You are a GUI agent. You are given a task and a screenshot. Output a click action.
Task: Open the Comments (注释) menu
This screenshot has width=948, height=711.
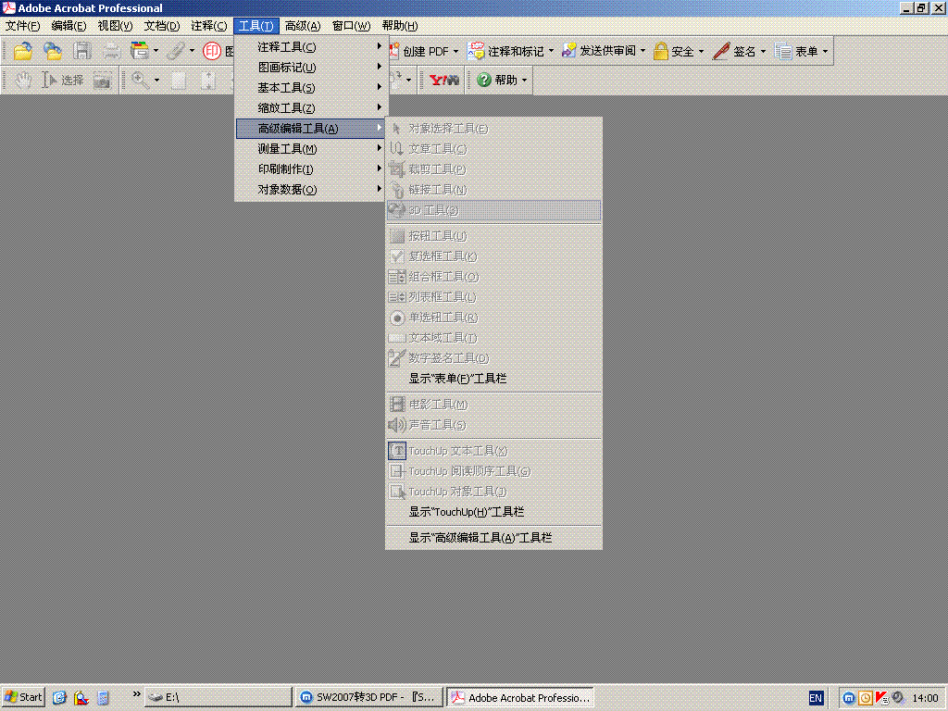coord(208,25)
